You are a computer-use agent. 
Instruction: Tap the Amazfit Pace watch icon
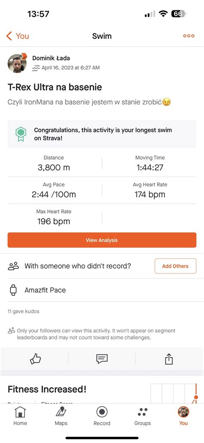click(13, 290)
